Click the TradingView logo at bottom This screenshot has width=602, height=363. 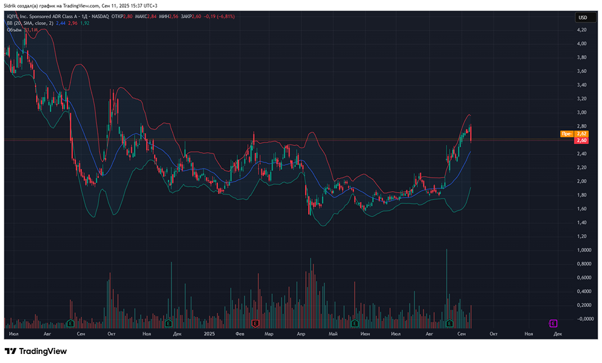tap(36, 351)
